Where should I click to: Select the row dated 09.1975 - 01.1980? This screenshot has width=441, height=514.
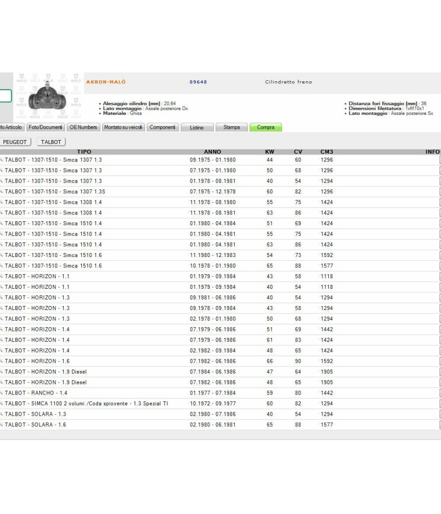[x=220, y=160]
